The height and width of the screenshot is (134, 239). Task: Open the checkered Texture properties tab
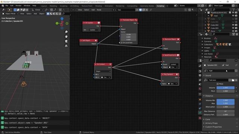point(200,118)
